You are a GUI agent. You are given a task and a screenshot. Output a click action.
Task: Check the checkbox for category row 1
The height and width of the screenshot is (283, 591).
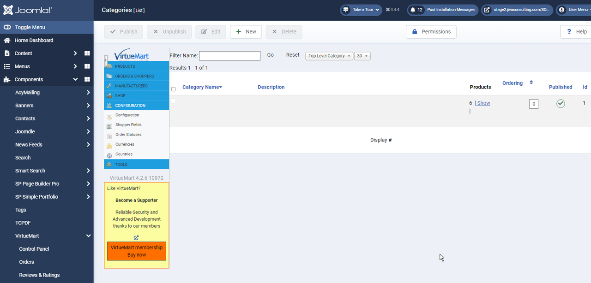174,100
